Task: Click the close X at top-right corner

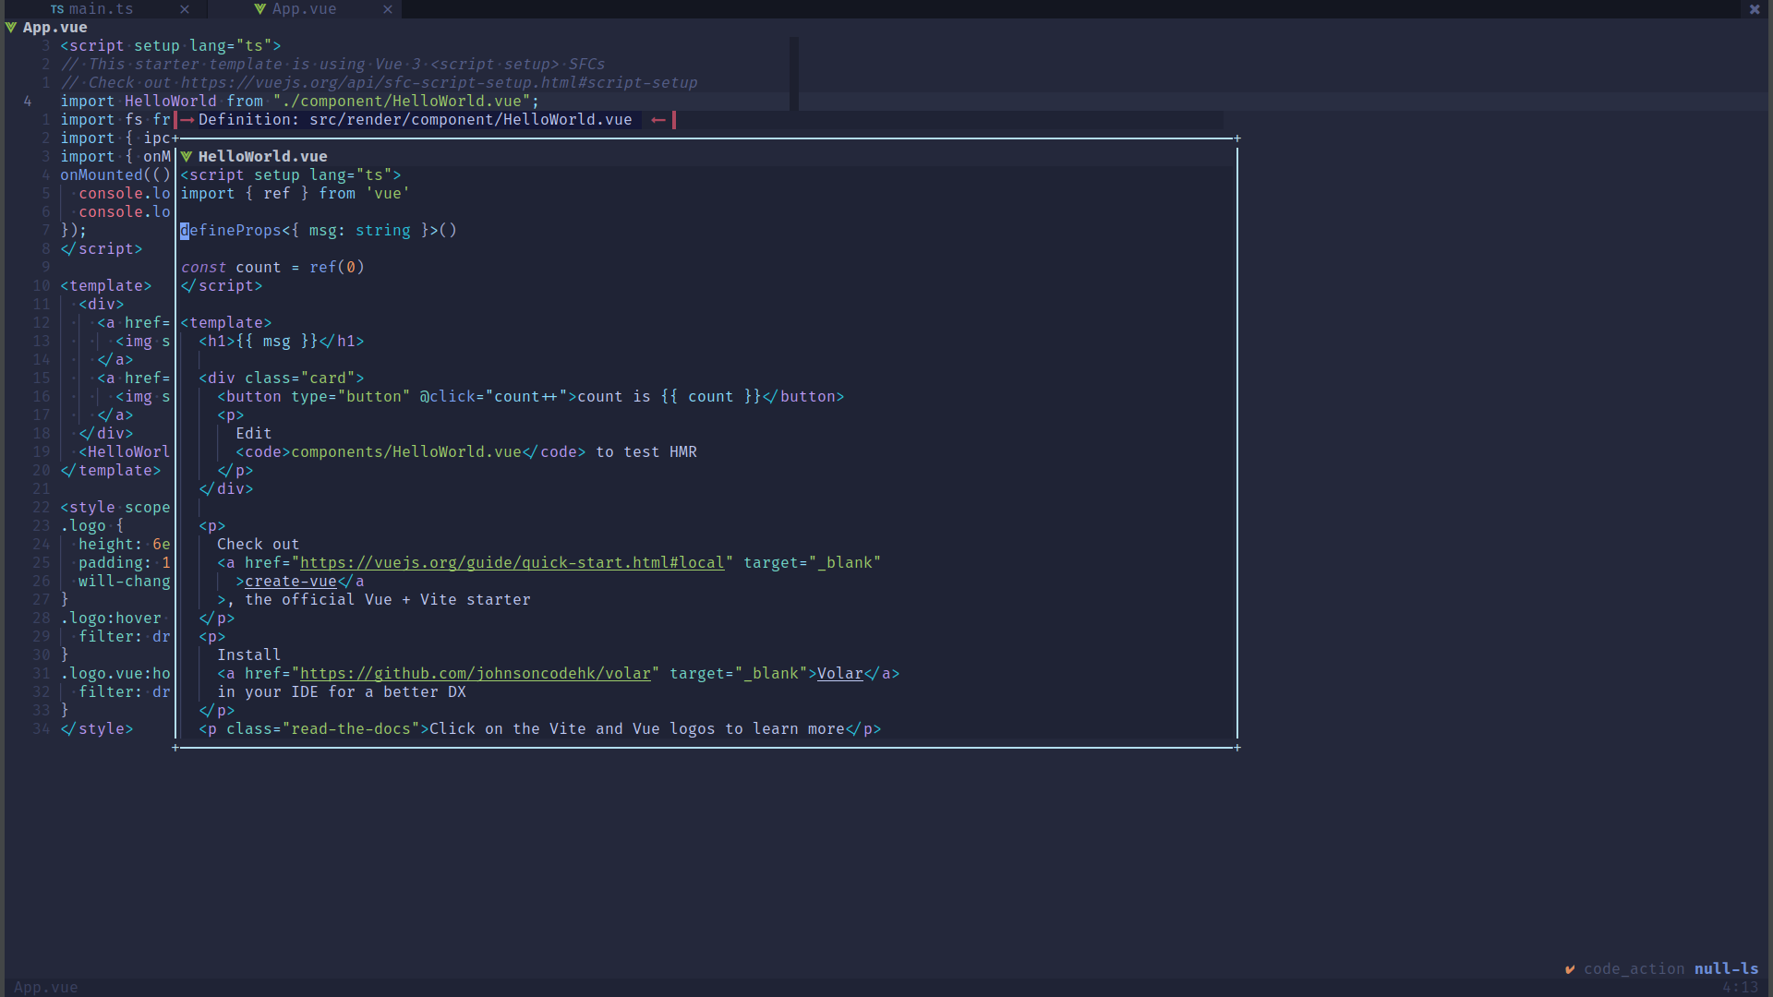Action: point(1755,9)
